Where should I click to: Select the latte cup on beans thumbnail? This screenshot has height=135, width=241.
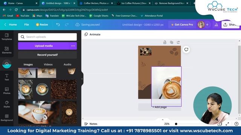(x=69, y=112)
